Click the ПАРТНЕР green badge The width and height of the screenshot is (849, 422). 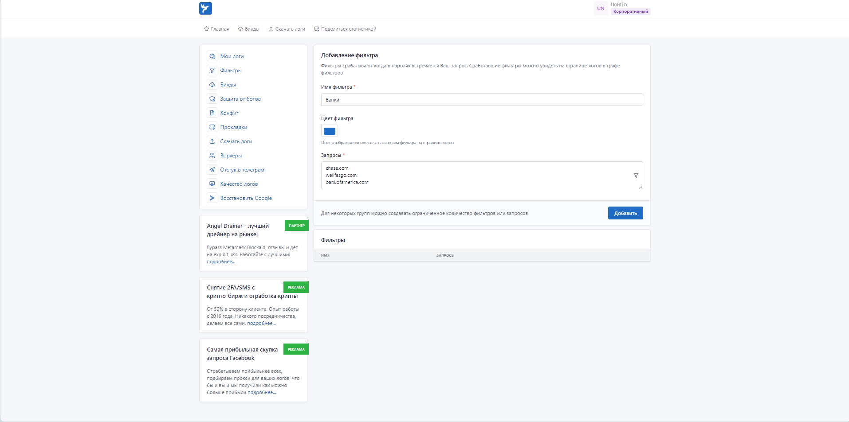click(x=297, y=226)
